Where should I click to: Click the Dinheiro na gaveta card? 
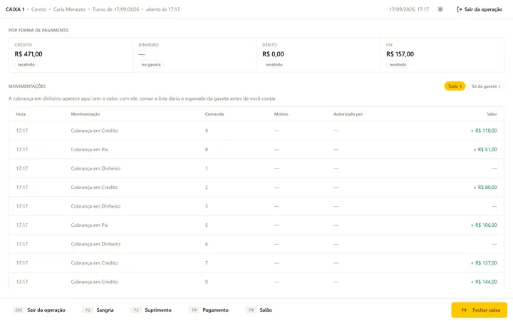pos(195,55)
